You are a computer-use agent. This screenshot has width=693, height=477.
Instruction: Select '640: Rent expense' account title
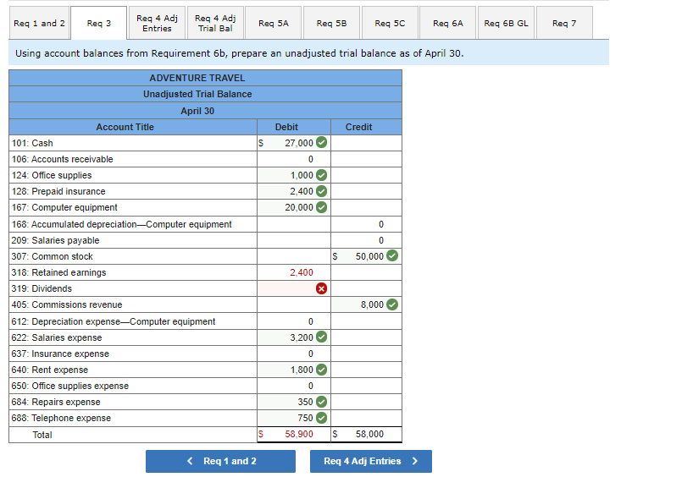(x=49, y=370)
